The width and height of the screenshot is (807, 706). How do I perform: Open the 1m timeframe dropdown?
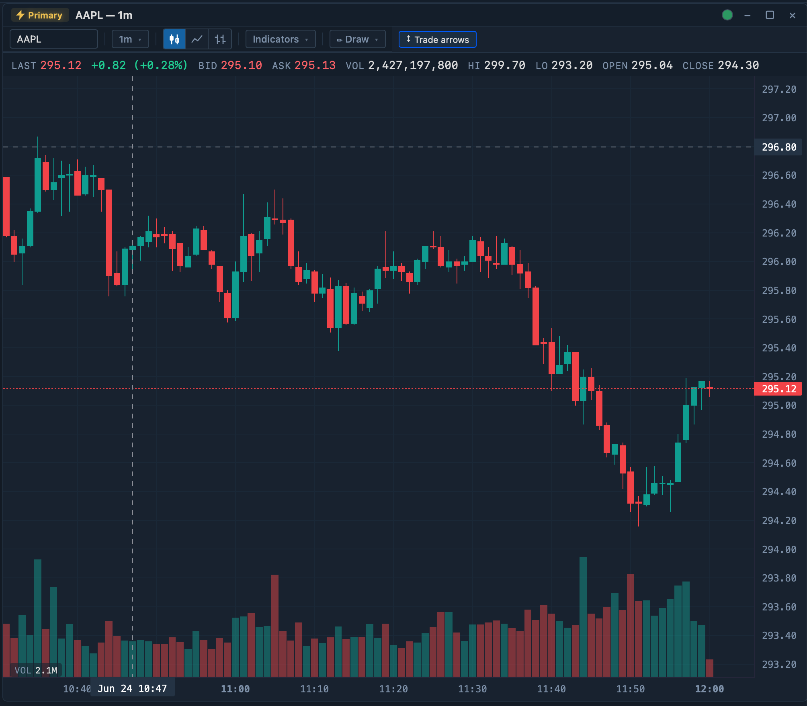tap(130, 39)
